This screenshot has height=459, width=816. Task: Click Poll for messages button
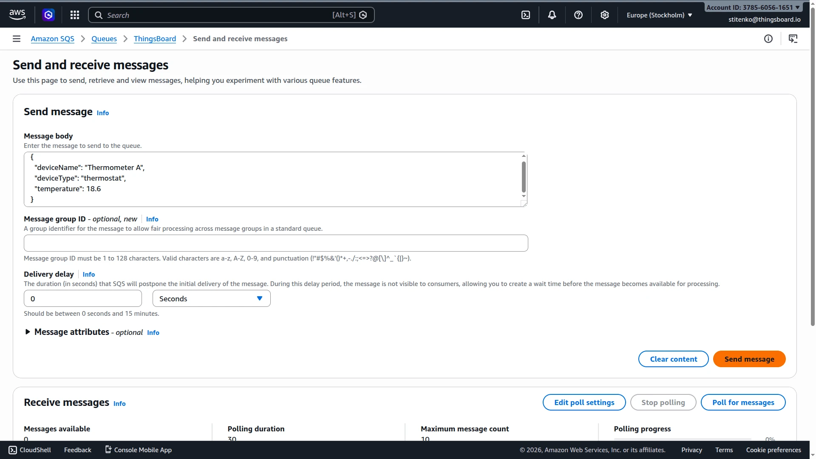743,402
